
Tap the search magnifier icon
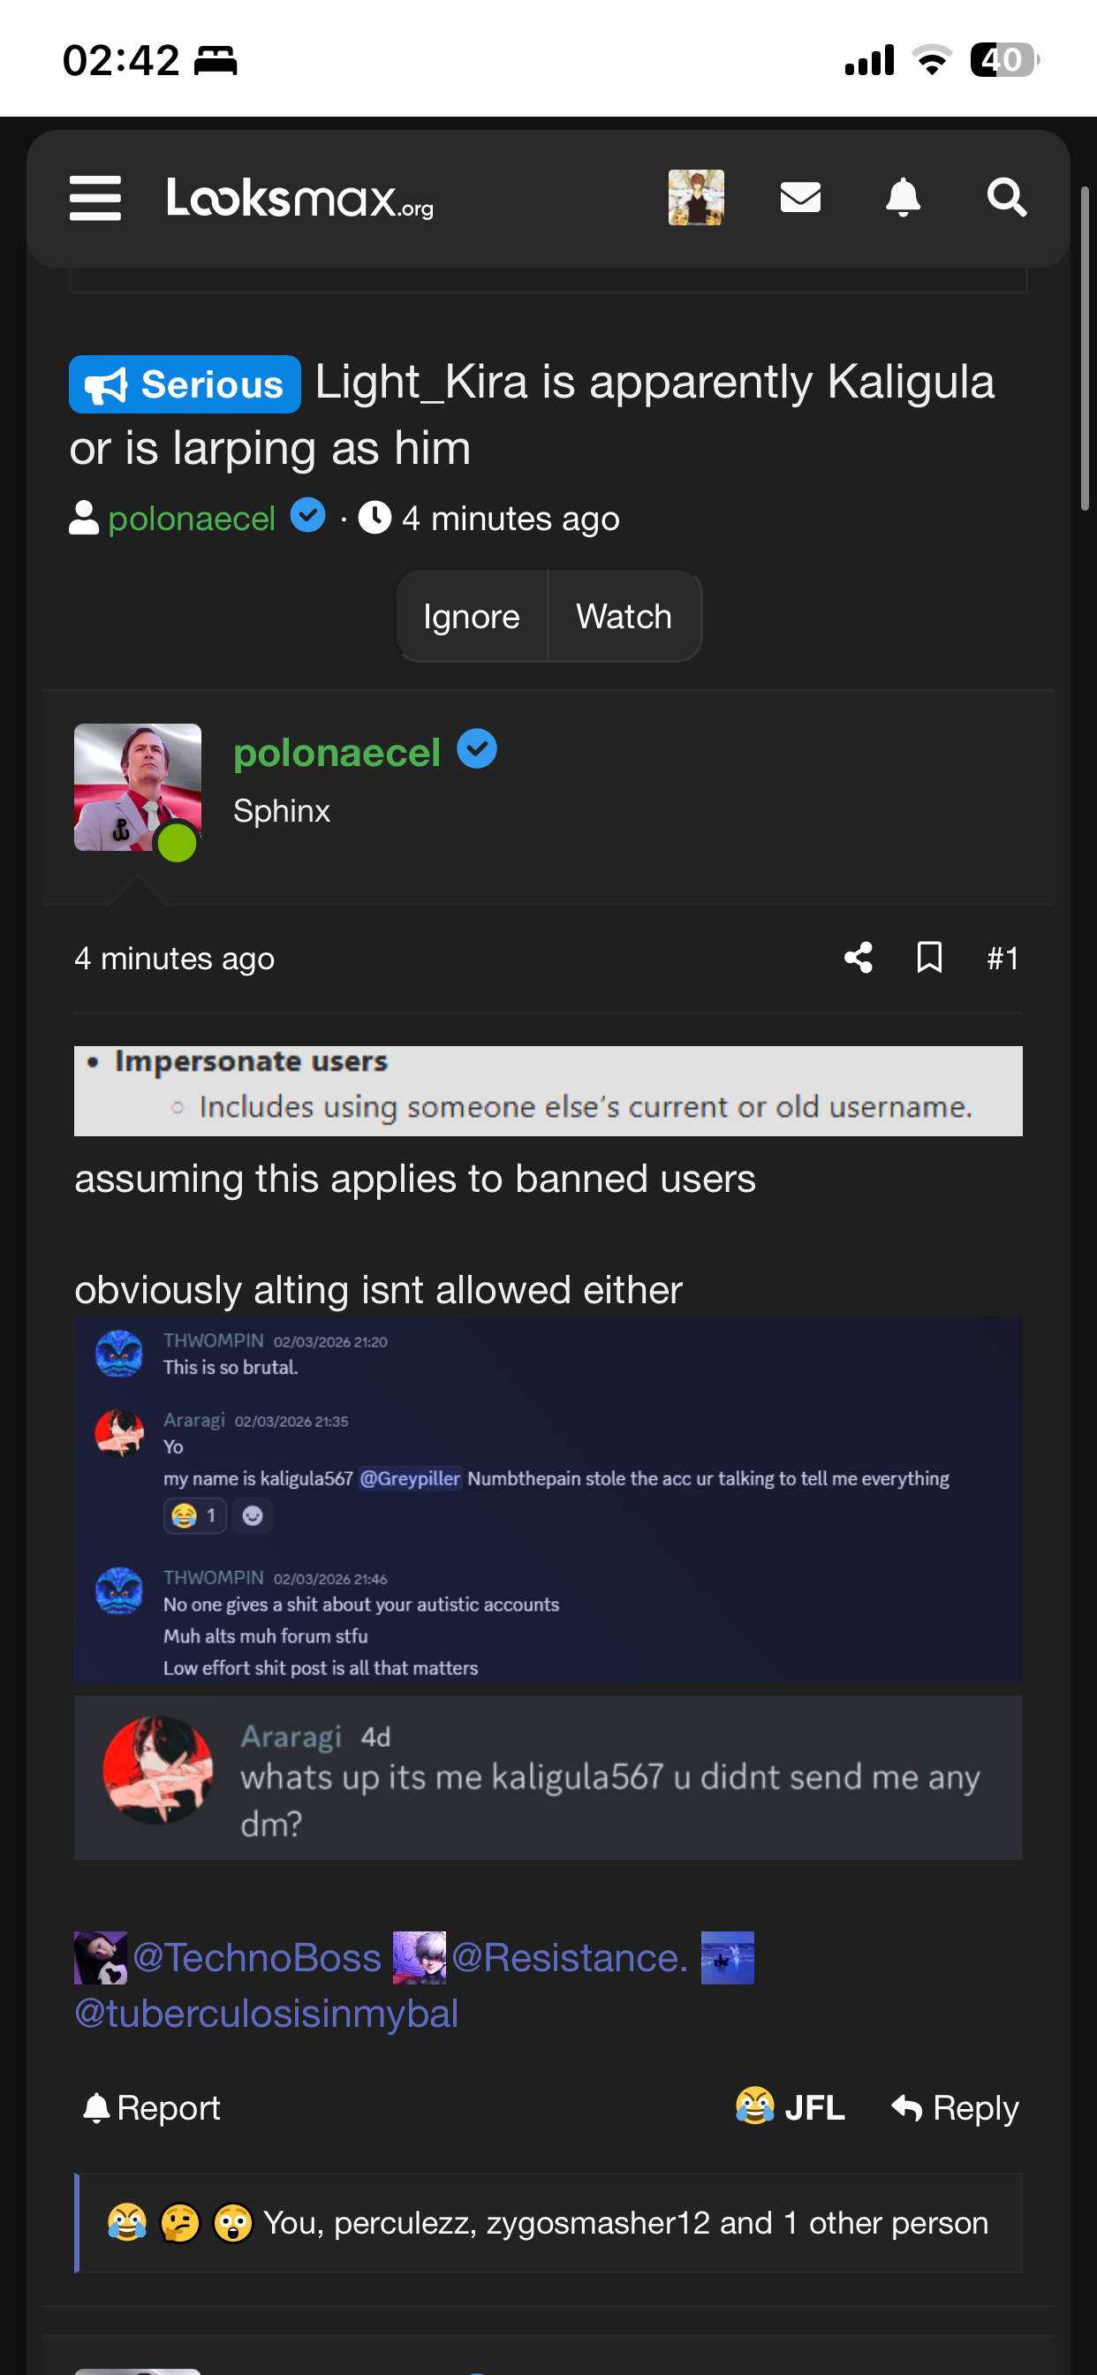1006,197
